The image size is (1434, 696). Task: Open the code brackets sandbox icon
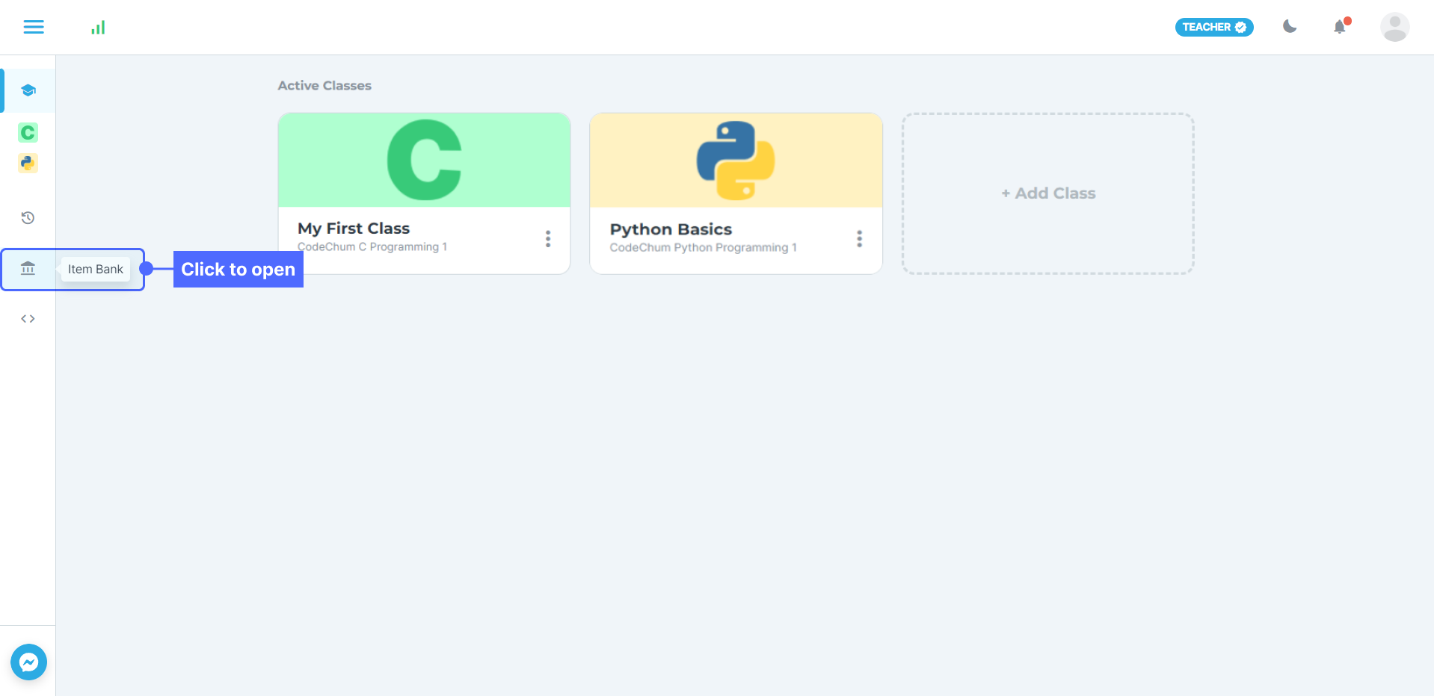pyautogui.click(x=28, y=319)
